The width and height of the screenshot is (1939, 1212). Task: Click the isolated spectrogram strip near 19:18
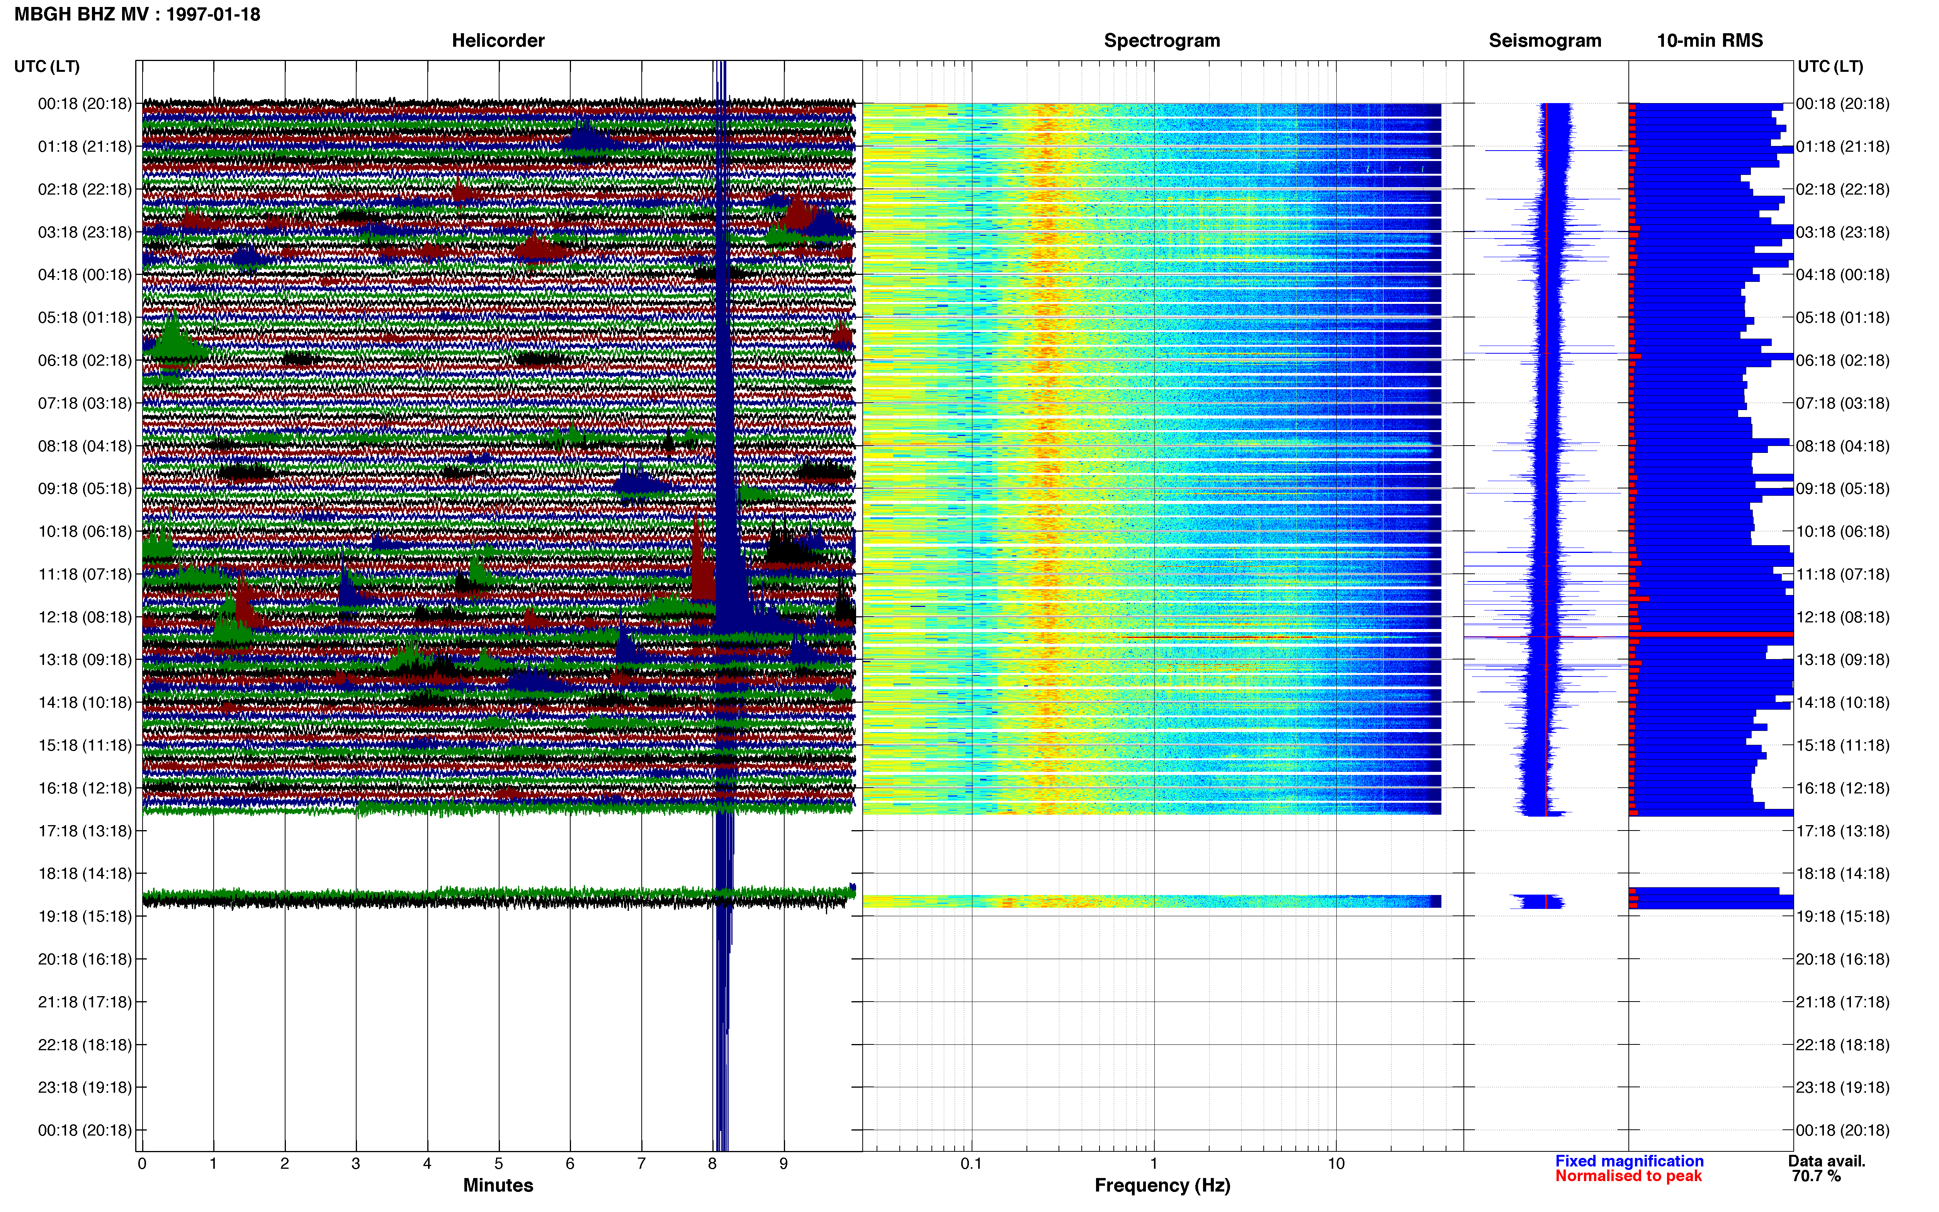coord(1152,902)
